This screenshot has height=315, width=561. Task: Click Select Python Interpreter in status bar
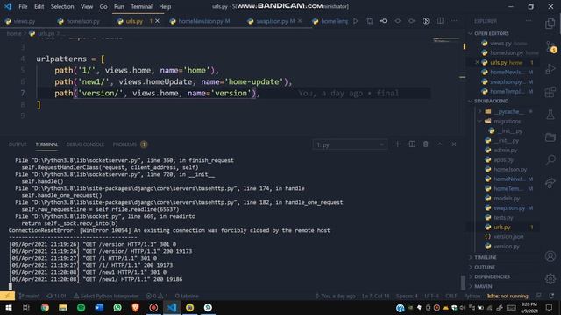point(106,296)
